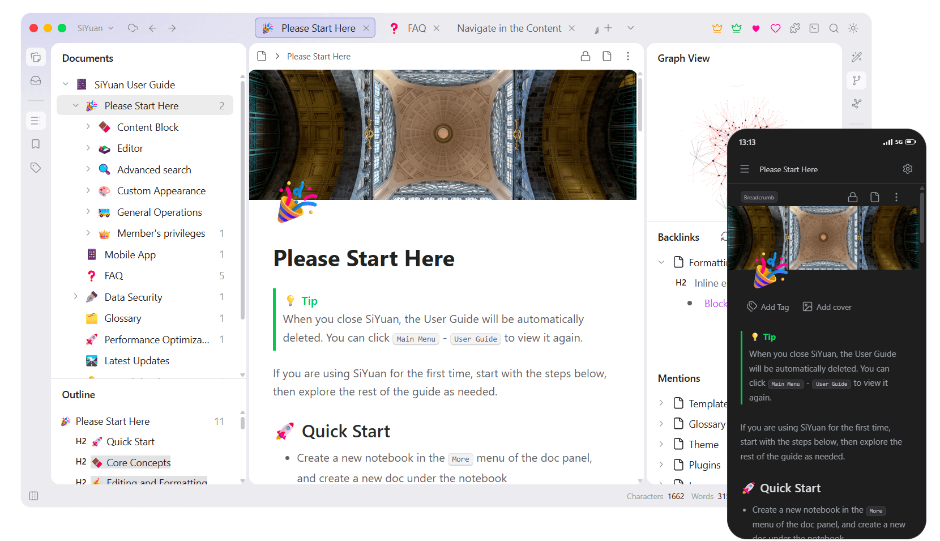Viewport: 940px width, 541px height.
Task: Open the Documents file tree dock icon
Action: pyautogui.click(x=36, y=57)
